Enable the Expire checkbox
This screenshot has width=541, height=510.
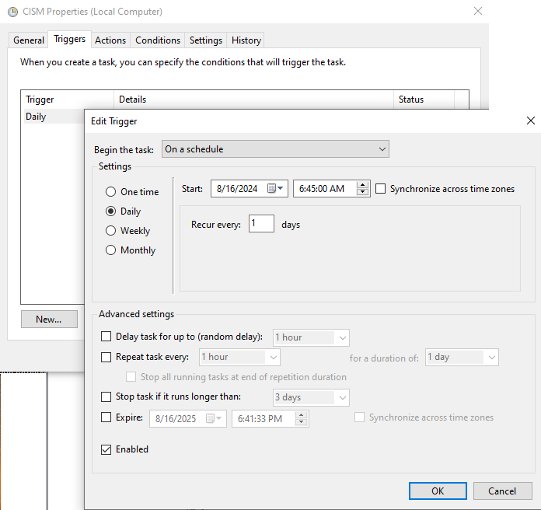pos(106,417)
